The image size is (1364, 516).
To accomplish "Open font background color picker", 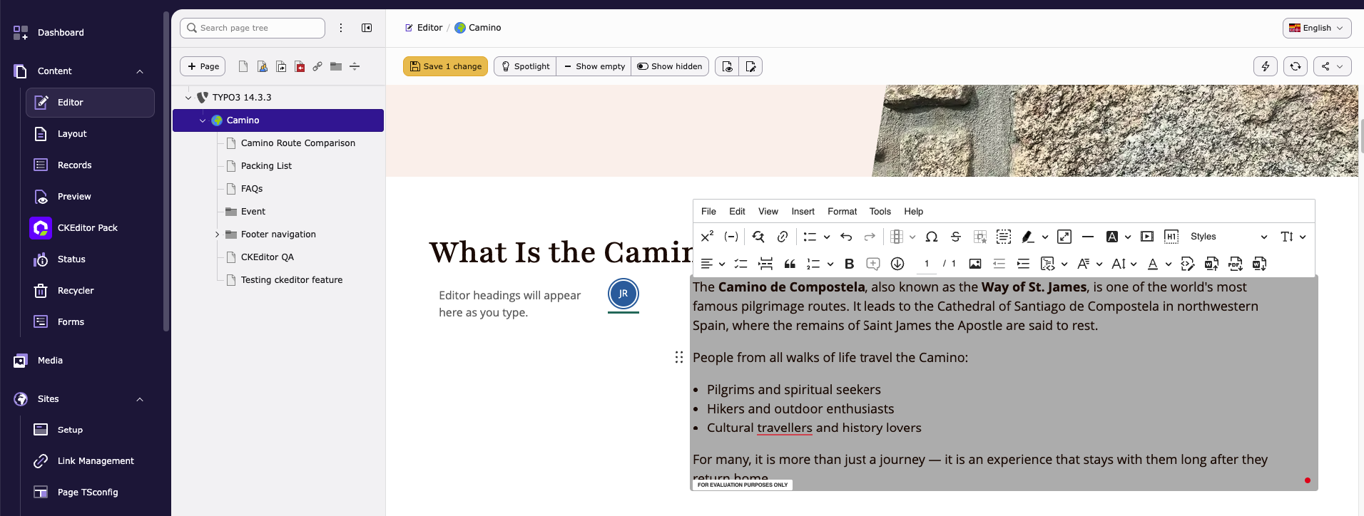I will pyautogui.click(x=1118, y=237).
